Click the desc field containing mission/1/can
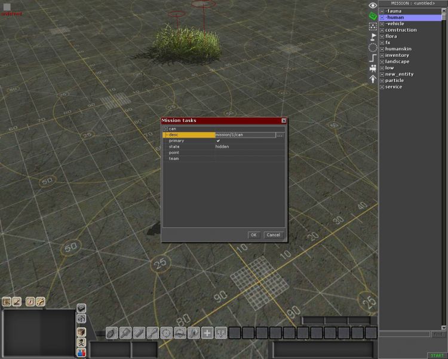This screenshot has height=359, width=448. (246, 135)
